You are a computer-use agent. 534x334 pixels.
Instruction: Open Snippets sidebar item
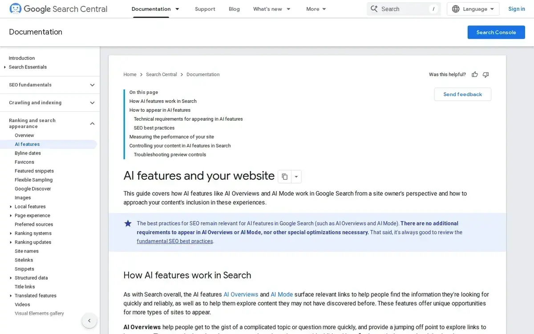[24, 269]
